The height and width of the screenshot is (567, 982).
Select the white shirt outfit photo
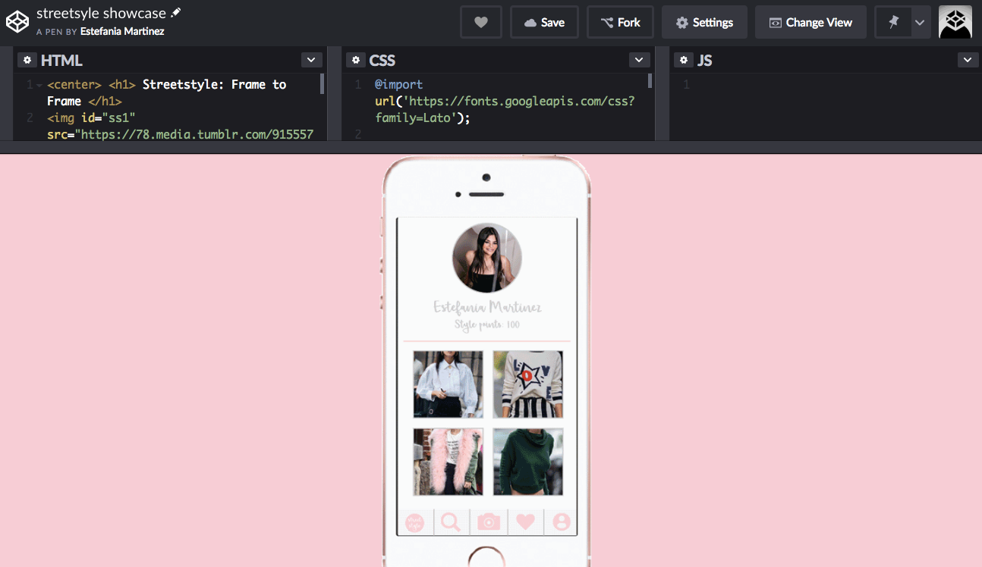point(448,384)
